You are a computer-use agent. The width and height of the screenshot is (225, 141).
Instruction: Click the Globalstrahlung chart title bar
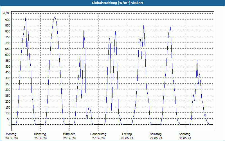click(112, 3)
